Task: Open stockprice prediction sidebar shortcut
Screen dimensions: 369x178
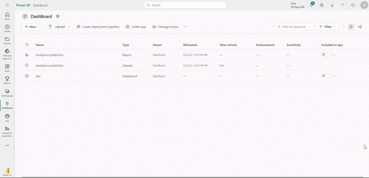Action: tap(7, 132)
